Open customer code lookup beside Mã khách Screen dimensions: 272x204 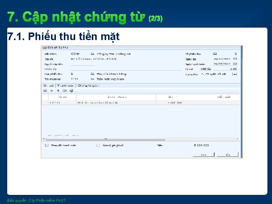coord(93,54)
